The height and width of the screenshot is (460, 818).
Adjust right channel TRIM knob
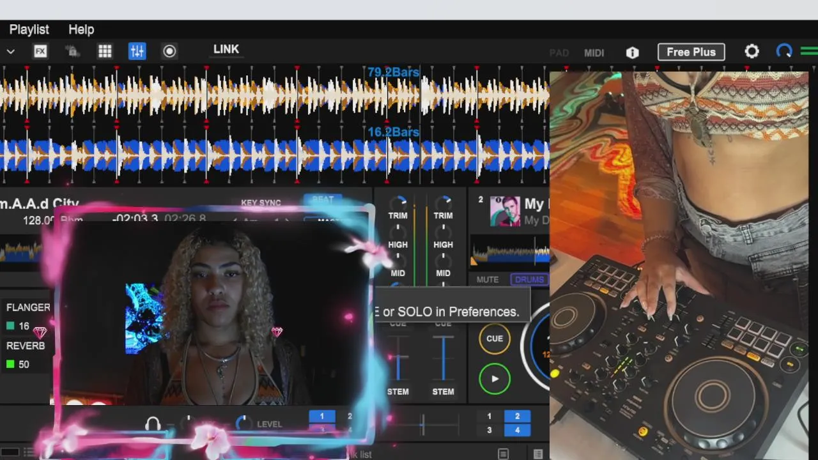point(443,203)
